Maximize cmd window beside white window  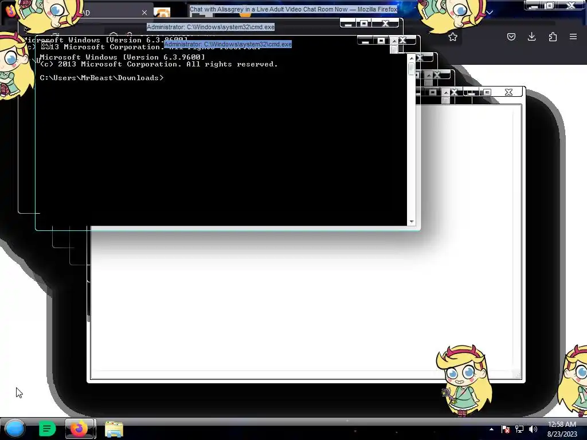point(432,92)
